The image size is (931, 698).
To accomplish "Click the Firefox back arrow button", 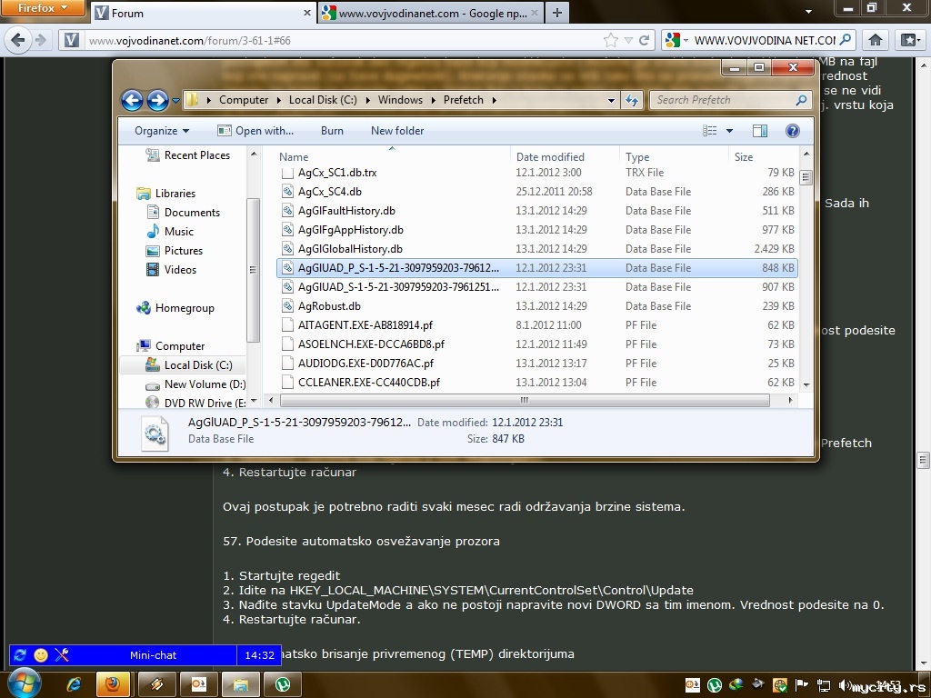I will pos(17,40).
